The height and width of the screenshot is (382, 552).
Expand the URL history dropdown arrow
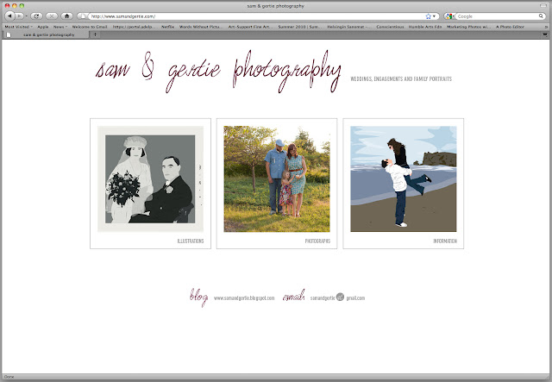(x=434, y=16)
